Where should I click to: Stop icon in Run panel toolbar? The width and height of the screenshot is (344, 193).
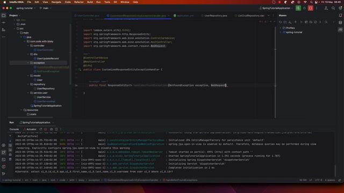point(45,129)
